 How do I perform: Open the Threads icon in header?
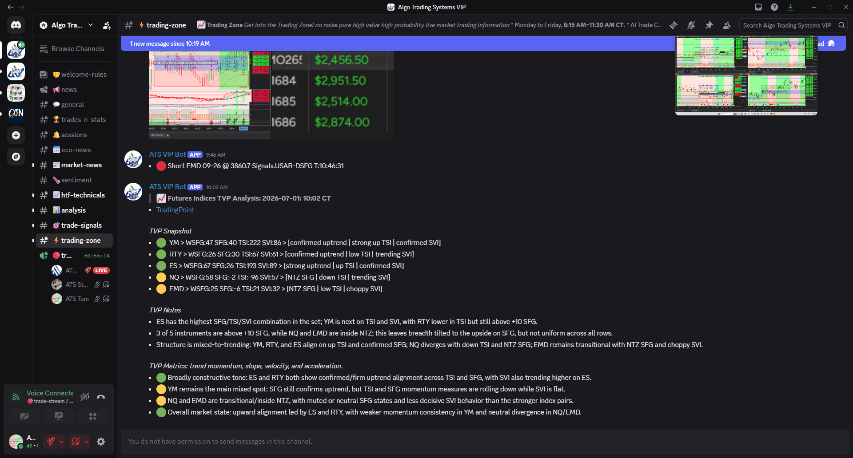click(x=674, y=25)
